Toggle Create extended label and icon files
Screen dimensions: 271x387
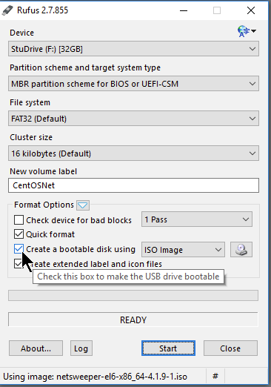(18, 264)
